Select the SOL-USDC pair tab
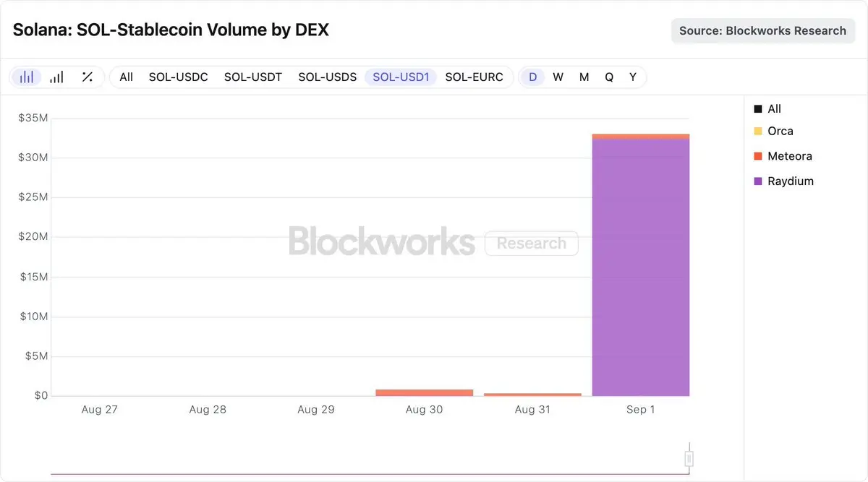This screenshot has height=482, width=868. pos(179,77)
